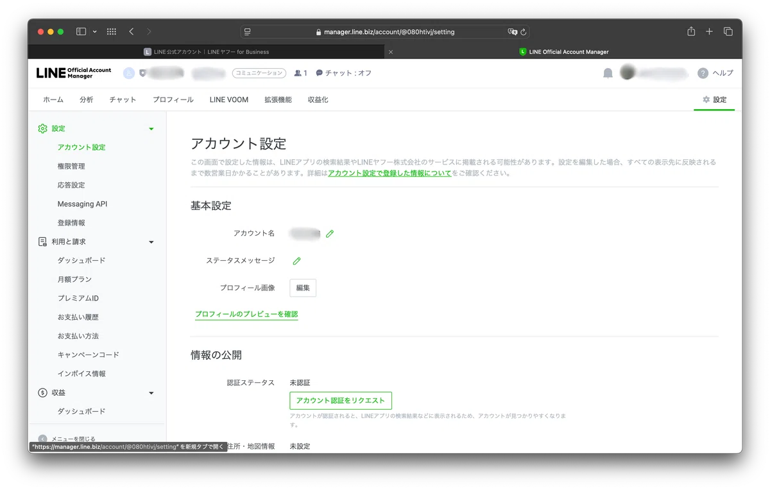Click 編集 button for プロフィール画像
Viewport: 770px width, 490px height.
303,288
